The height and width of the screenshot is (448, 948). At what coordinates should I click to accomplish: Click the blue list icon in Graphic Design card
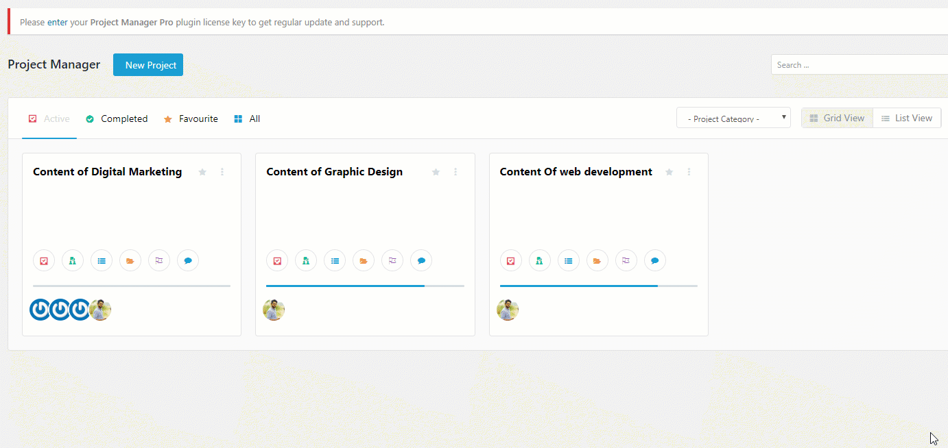335,260
